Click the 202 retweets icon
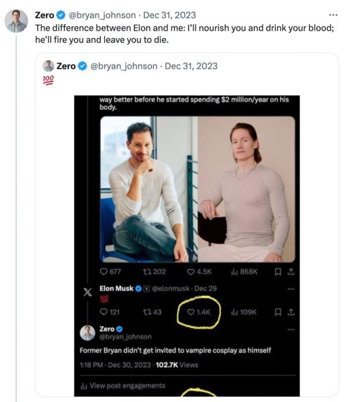 (x=147, y=271)
